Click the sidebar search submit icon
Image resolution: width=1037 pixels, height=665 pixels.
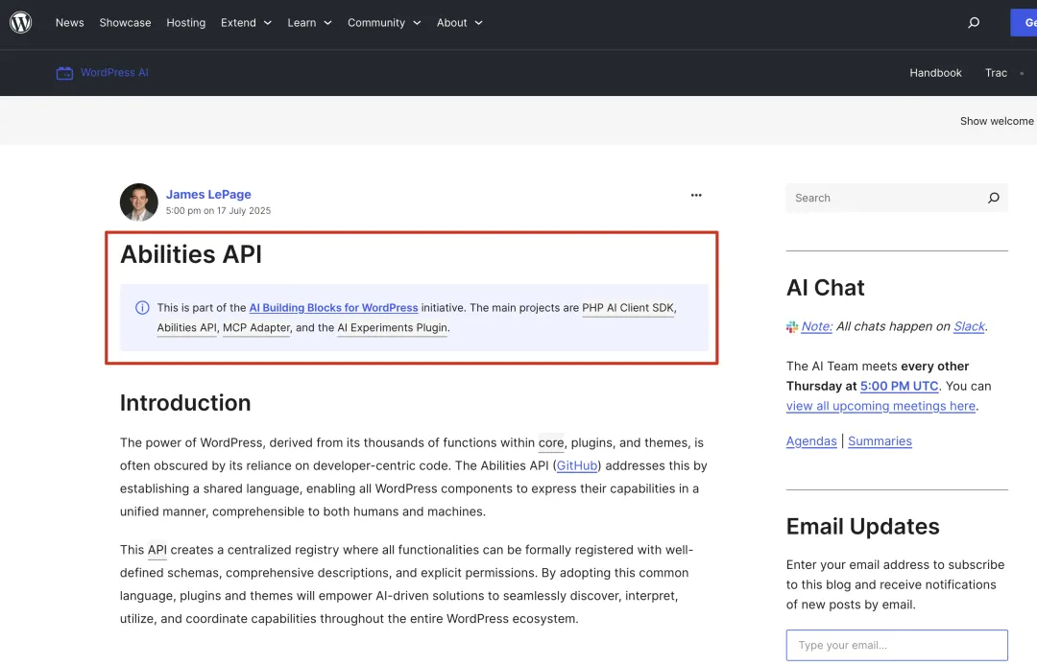[x=993, y=198]
